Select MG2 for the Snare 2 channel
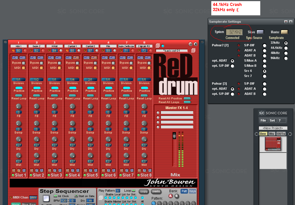 point(40,58)
